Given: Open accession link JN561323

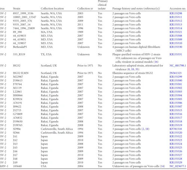Looking at the screenshot, I should pos(175,73).
